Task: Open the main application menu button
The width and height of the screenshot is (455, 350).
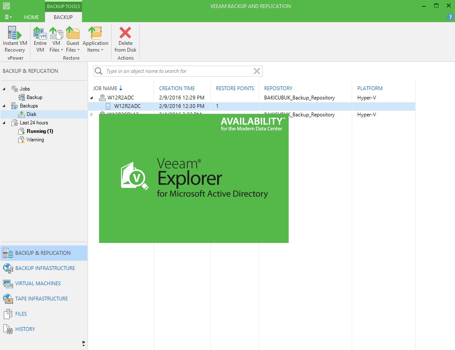Action: (x=8, y=17)
